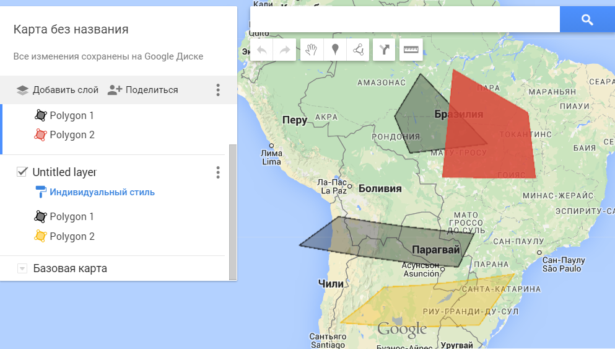Image resolution: width=615 pixels, height=349 pixels.
Task: Click red polygon icon in first layer
Action: pos(40,135)
